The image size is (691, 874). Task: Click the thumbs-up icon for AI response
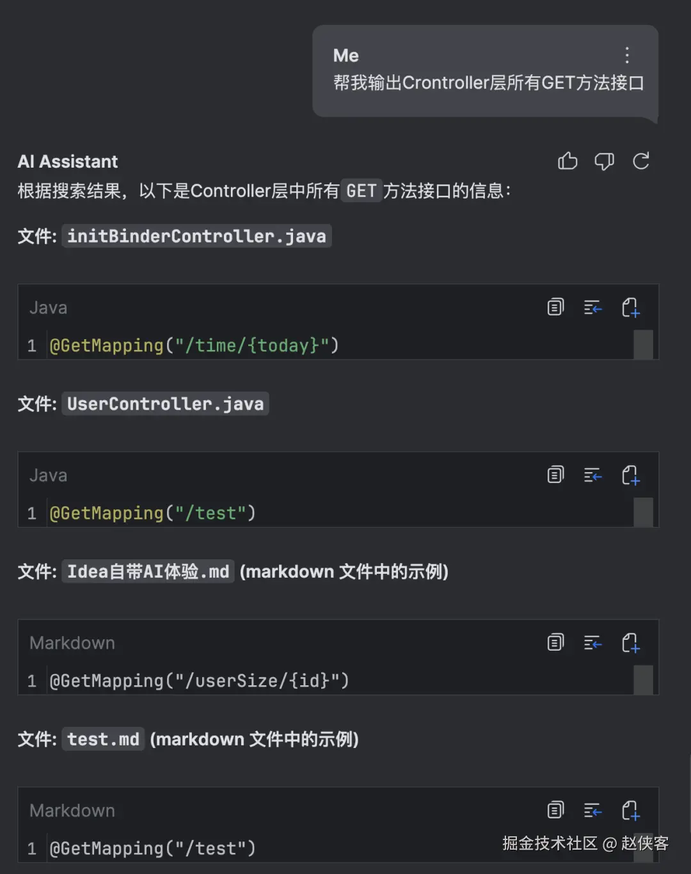pos(568,161)
